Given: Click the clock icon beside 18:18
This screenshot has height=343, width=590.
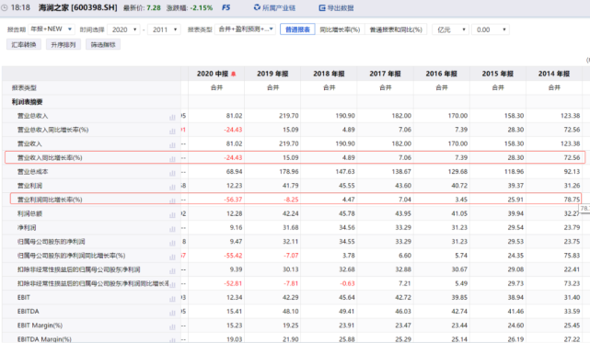Looking at the screenshot, I should point(4,7).
